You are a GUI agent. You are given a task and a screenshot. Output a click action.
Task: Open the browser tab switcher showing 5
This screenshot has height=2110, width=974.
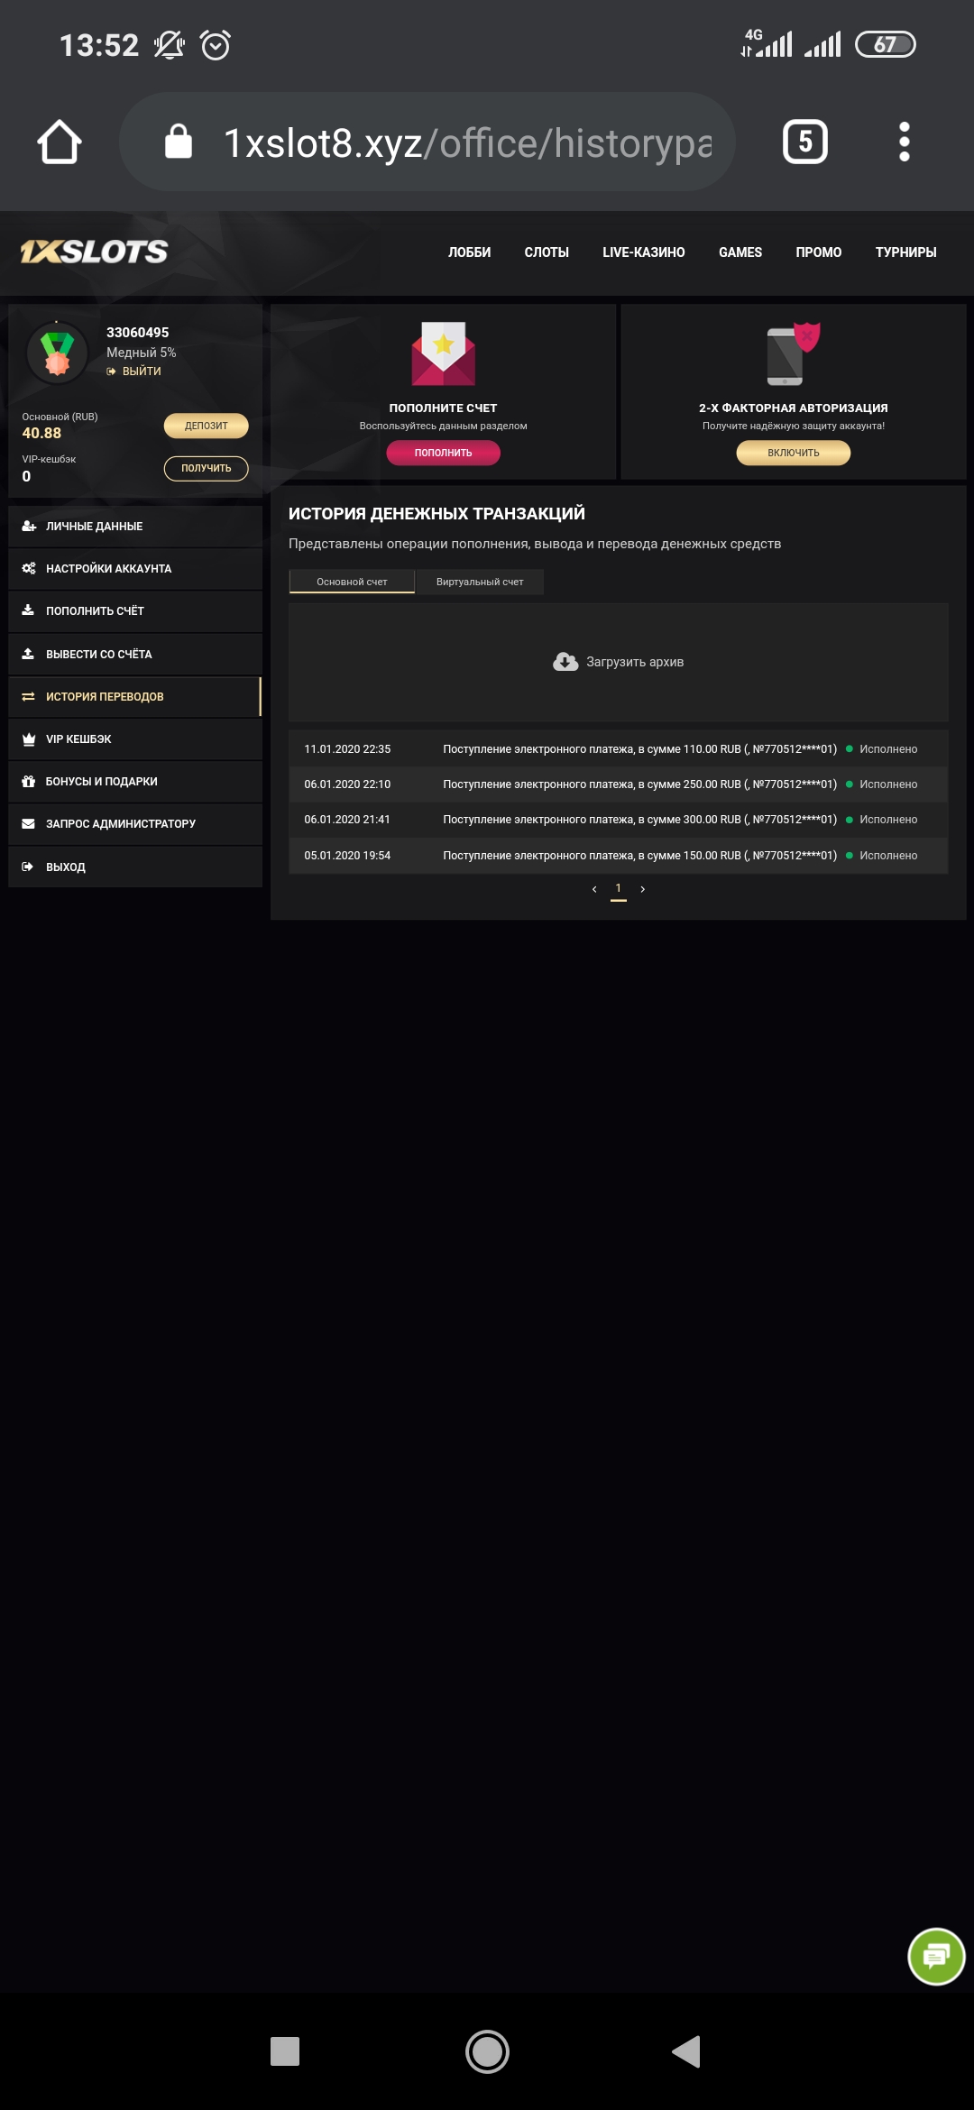click(x=804, y=142)
